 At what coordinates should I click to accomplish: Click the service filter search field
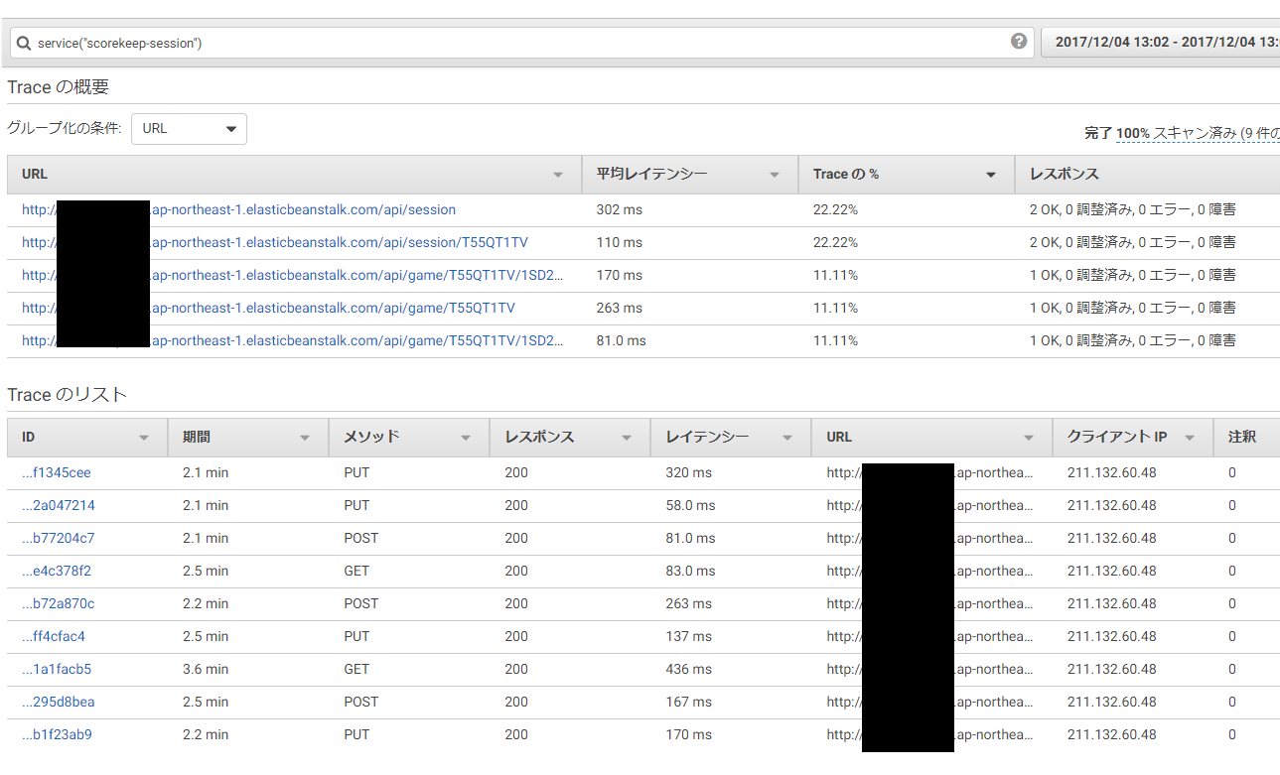(520, 43)
